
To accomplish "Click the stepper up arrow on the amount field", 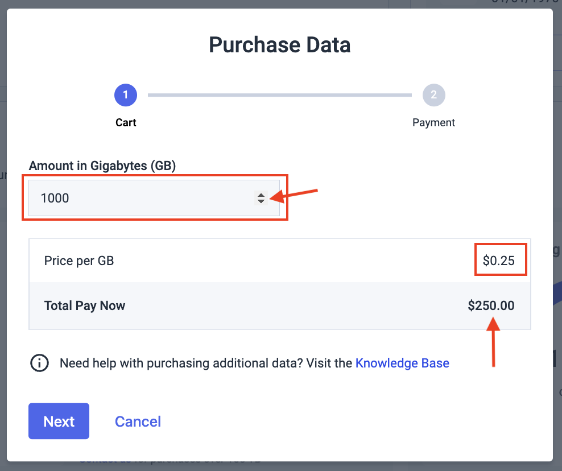I will click(x=261, y=195).
